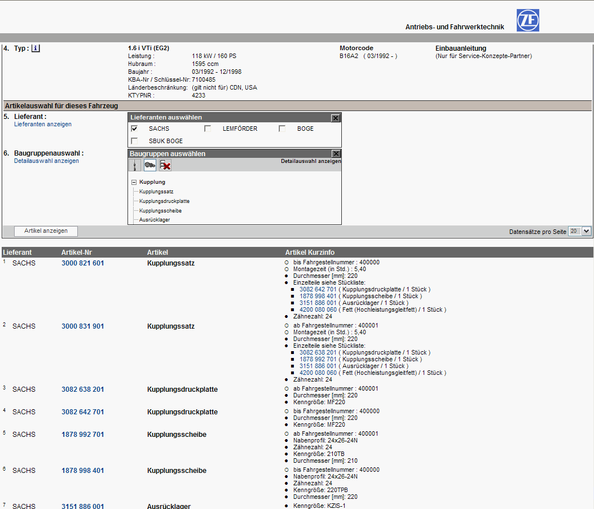This screenshot has height=509, width=594.
Task: Select Kupplungsdruckplatte in the tree
Action: [164, 201]
